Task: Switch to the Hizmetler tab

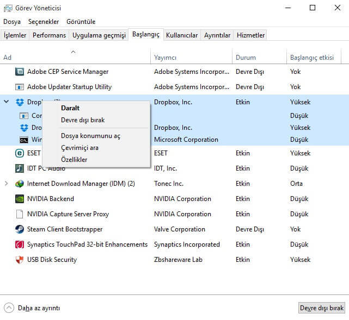Action: [x=250, y=35]
